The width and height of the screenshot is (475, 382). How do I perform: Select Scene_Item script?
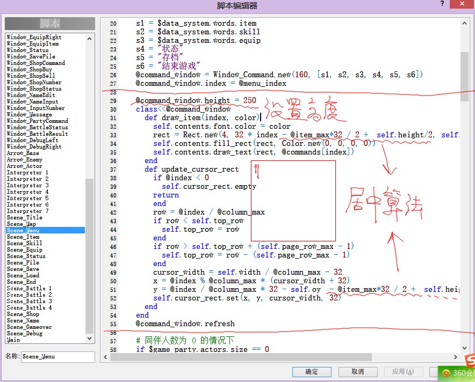click(23, 237)
